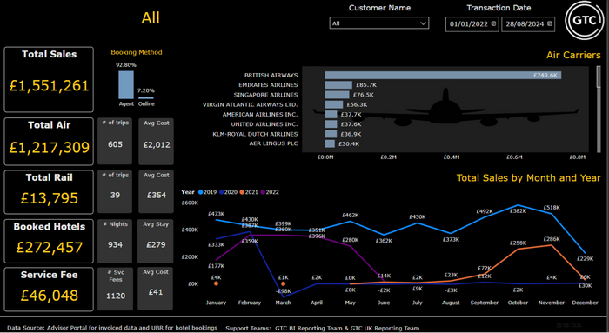This screenshot has height=333, width=609.
Task: Select the Online booking method bar
Action: (146, 97)
